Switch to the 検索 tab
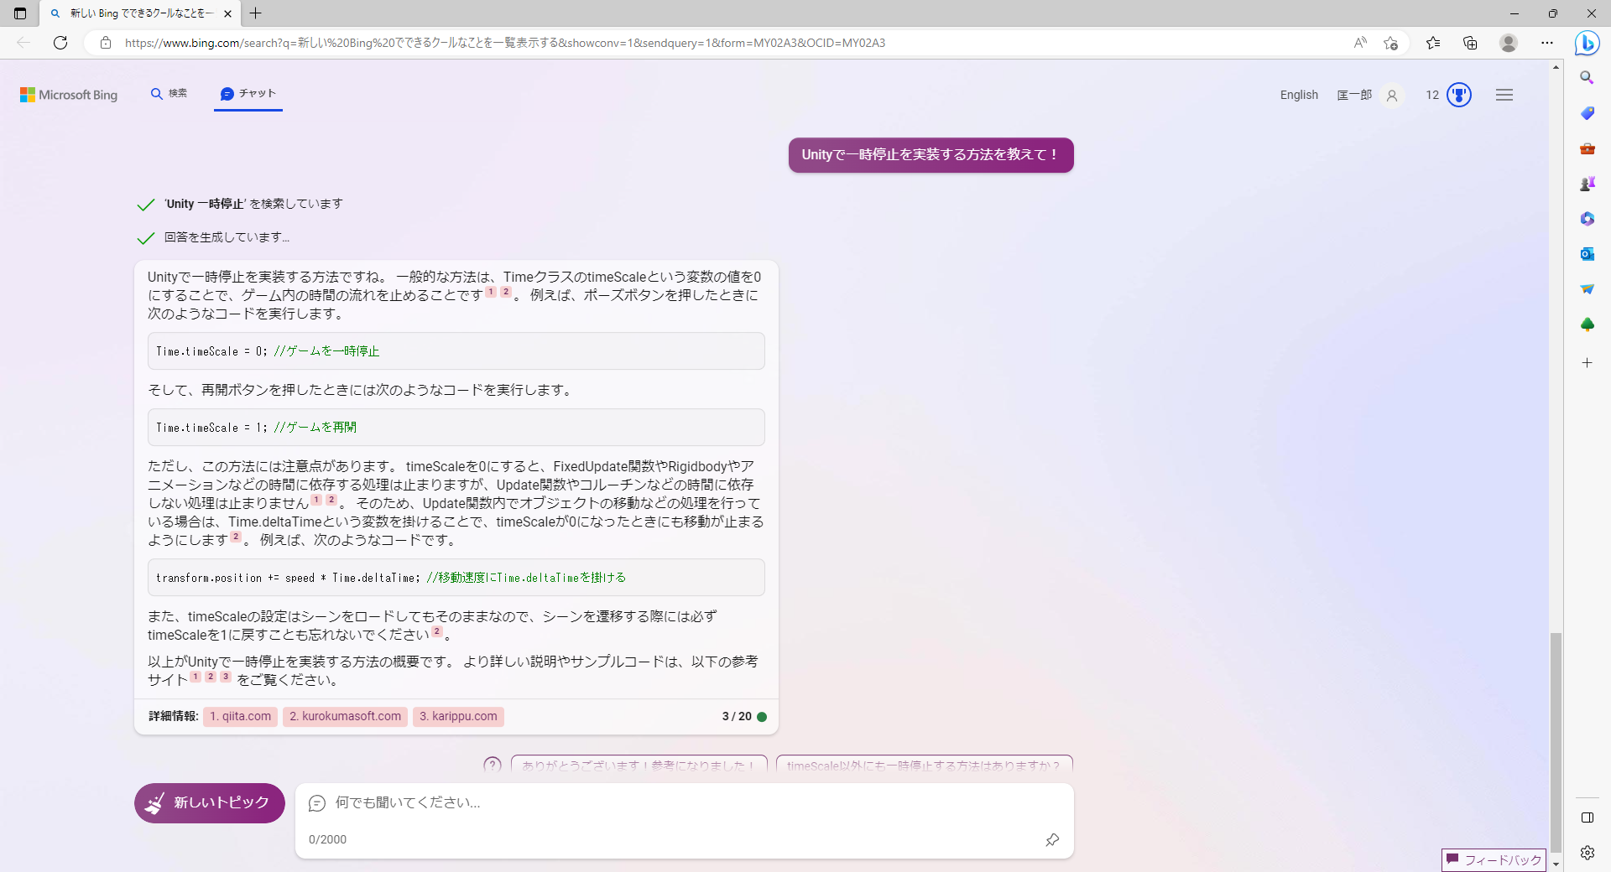 tap(169, 94)
